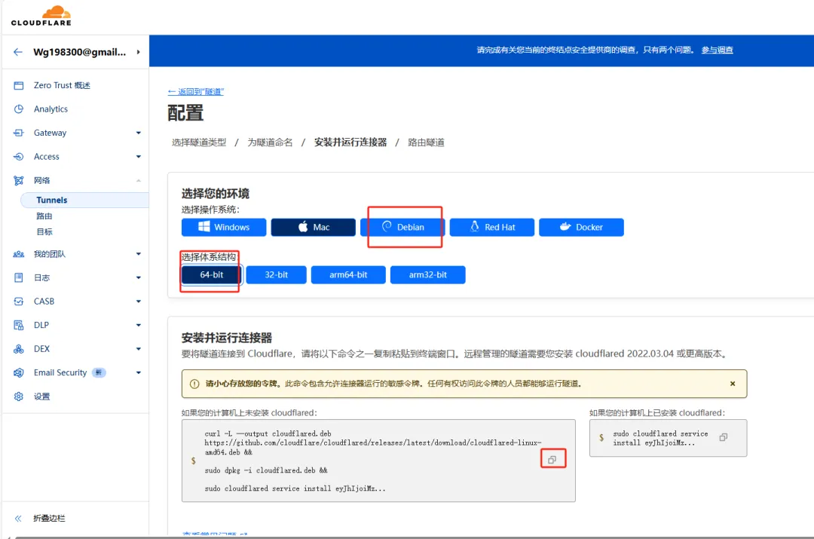Open the 设置 settings menu item
The width and height of the screenshot is (814, 539).
click(x=41, y=395)
